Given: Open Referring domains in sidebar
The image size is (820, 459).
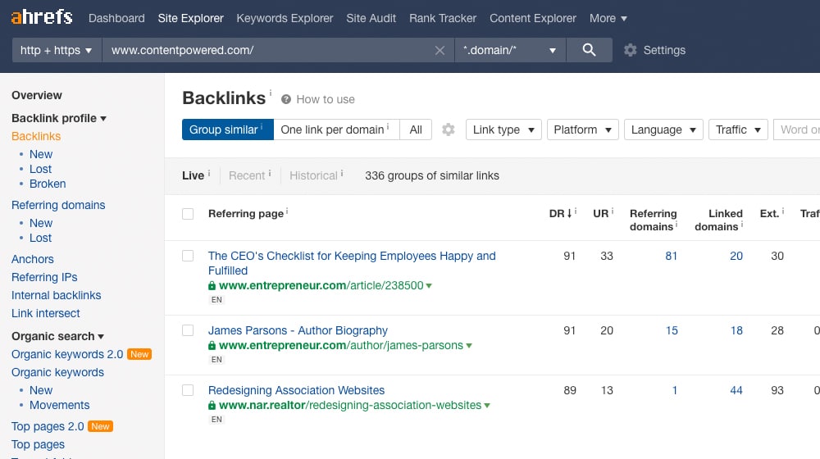Looking at the screenshot, I should pos(58,205).
